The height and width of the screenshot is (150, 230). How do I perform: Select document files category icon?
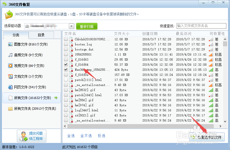(x=10, y=76)
